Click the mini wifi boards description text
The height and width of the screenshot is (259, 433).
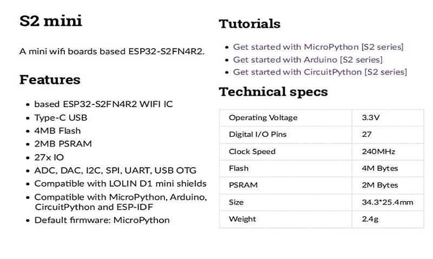[x=111, y=52]
